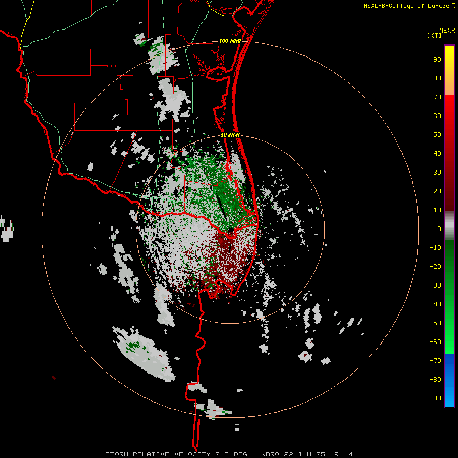This screenshot has height=458, width=458.
Task: Click the 60 value on velocity scale
Action: [x=437, y=116]
